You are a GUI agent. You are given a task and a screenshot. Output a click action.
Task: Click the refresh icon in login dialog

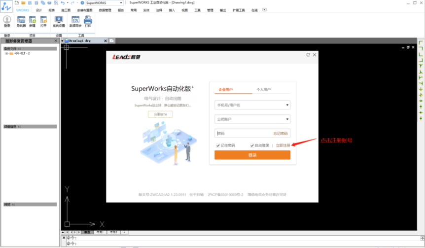[308, 55]
